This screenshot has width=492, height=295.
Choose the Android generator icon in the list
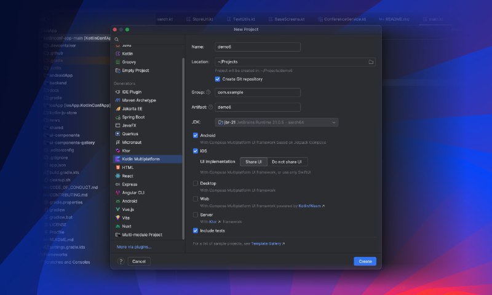coord(117,201)
